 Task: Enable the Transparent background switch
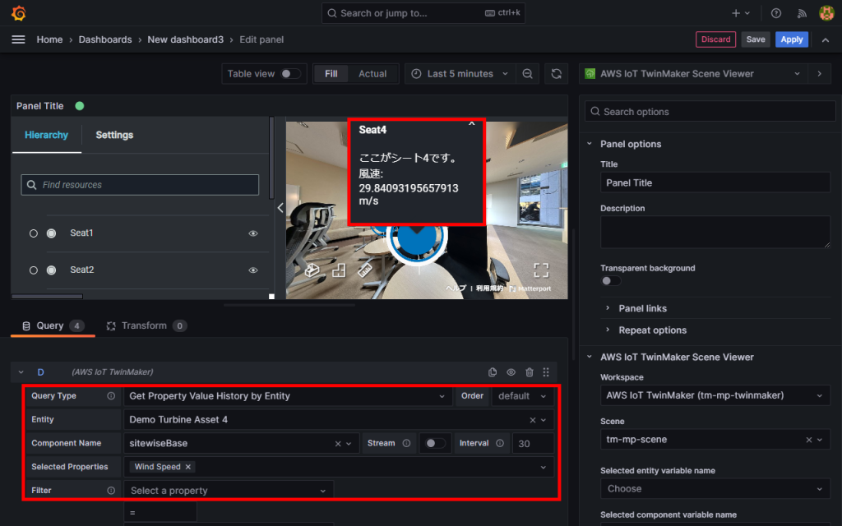click(611, 281)
